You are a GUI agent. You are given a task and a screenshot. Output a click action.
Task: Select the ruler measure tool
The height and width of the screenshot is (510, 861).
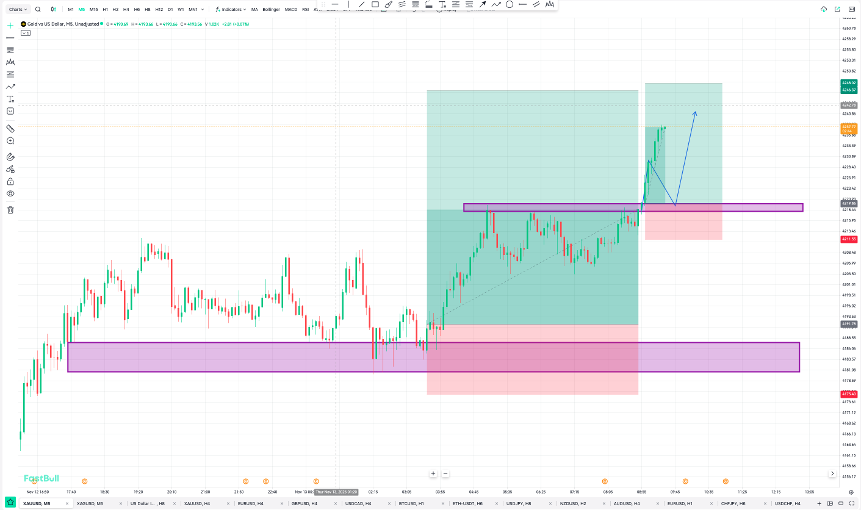coord(10,129)
